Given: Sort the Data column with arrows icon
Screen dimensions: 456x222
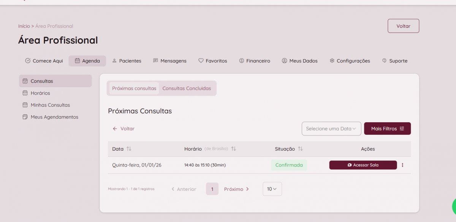Looking at the screenshot, I should pyautogui.click(x=129, y=149).
